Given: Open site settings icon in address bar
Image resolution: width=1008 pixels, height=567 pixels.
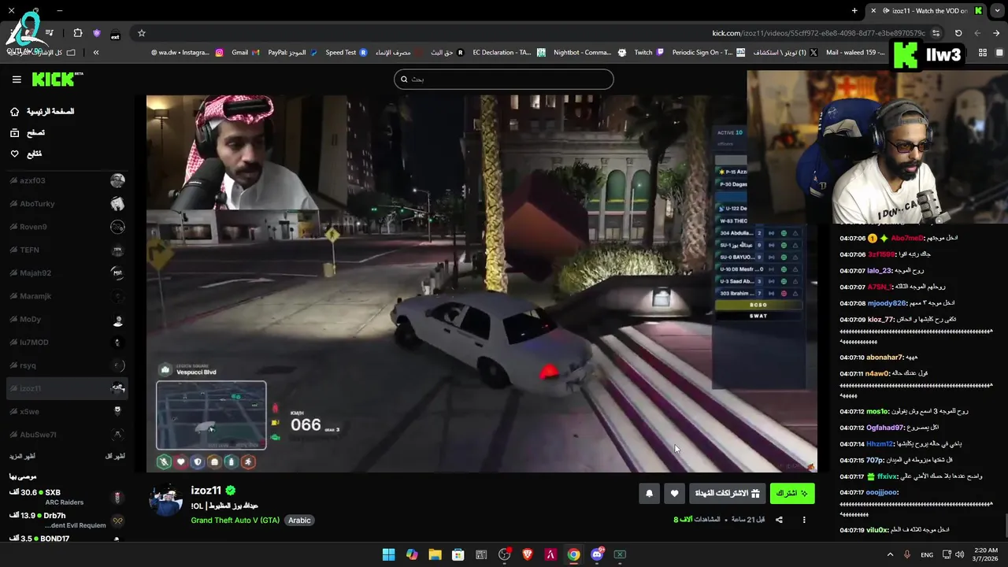Looking at the screenshot, I should [936, 33].
